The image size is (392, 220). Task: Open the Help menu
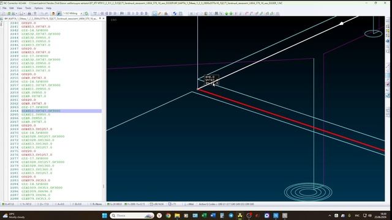[x=48, y=8]
